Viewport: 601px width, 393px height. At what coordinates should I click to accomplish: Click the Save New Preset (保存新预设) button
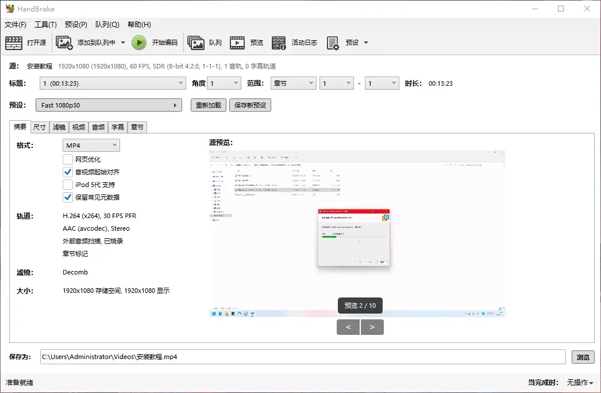(x=250, y=105)
